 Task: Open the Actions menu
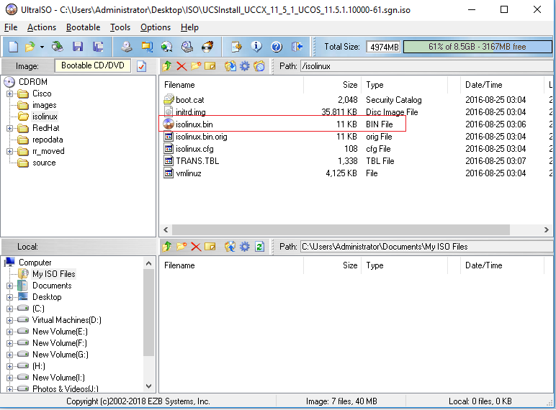[x=42, y=27]
